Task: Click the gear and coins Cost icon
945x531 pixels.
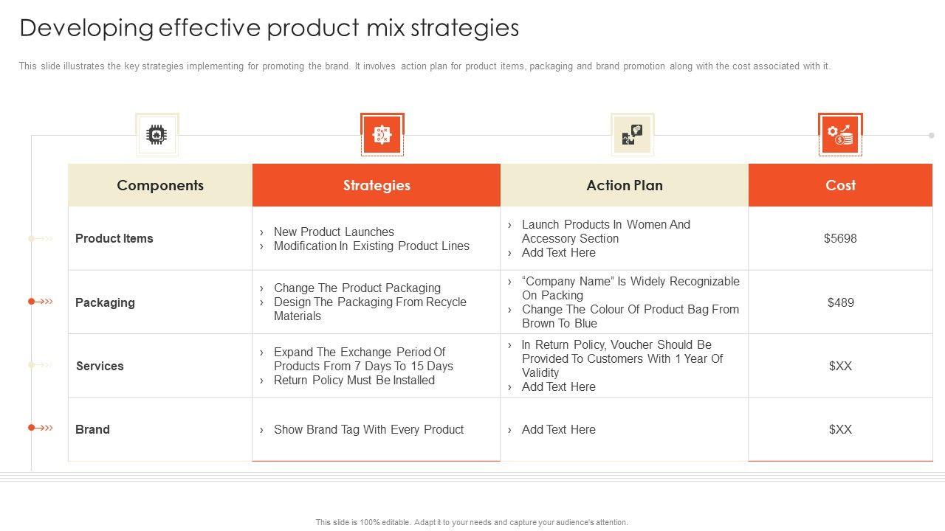Action: [x=840, y=134]
